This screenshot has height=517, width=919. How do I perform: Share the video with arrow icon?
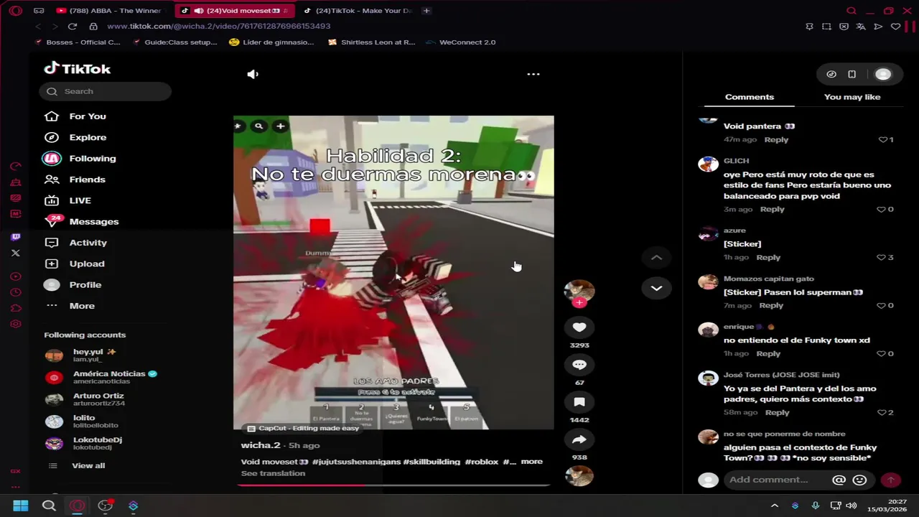579,439
